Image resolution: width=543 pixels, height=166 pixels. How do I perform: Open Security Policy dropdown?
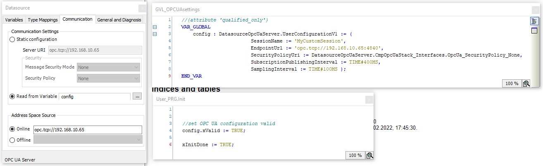pos(108,78)
